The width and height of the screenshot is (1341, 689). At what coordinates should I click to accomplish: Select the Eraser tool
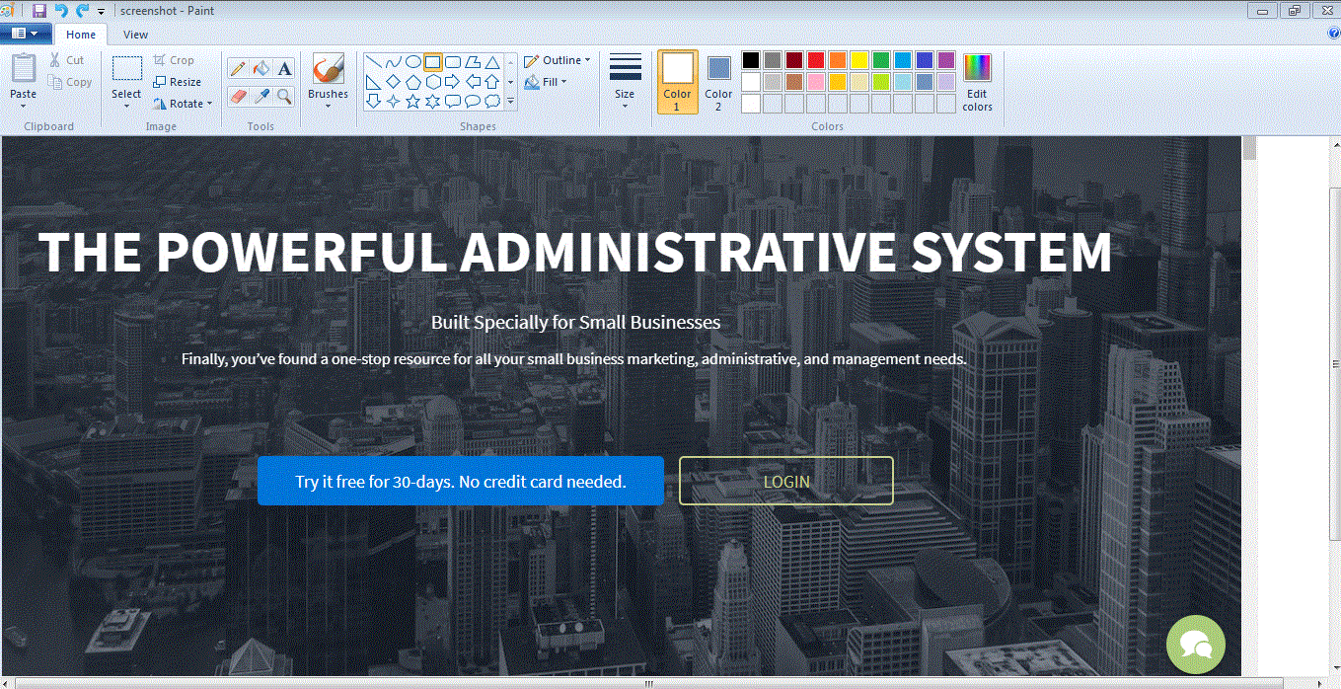click(x=238, y=96)
